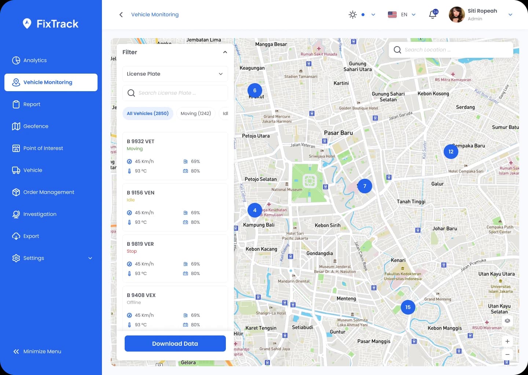Click the FixTrack logo pin icon

point(27,23)
